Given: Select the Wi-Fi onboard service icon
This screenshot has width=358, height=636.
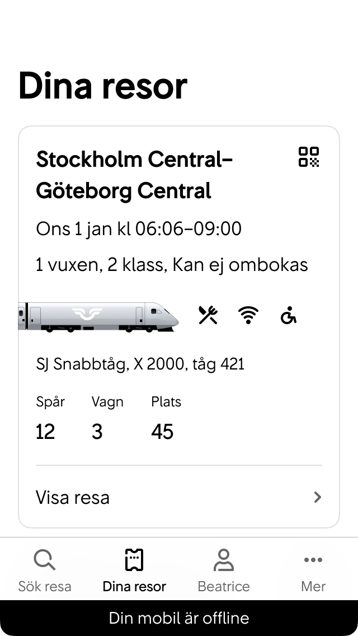Looking at the screenshot, I should click(x=247, y=315).
